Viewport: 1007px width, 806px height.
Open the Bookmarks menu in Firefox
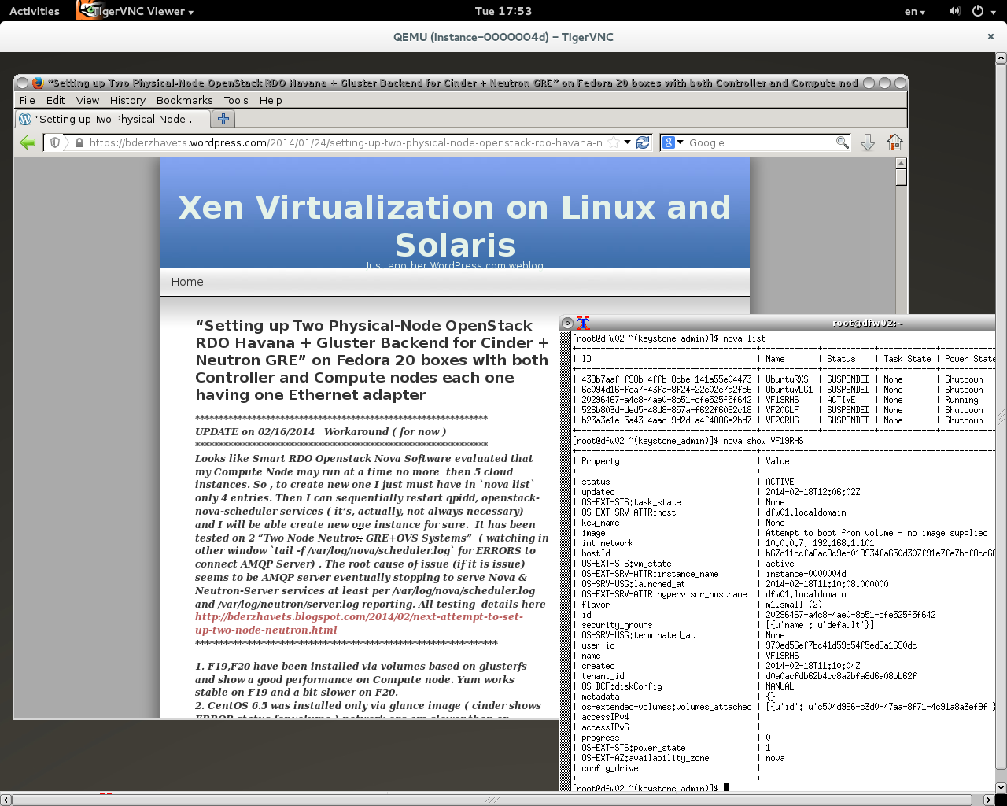coord(184,100)
